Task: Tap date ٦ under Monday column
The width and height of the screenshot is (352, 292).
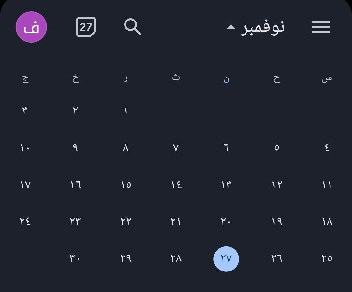Action: coord(226,148)
